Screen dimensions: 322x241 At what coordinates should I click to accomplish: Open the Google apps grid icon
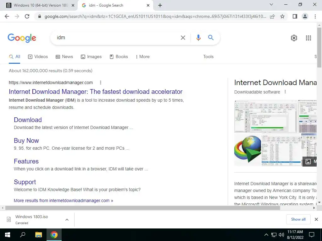click(308, 38)
